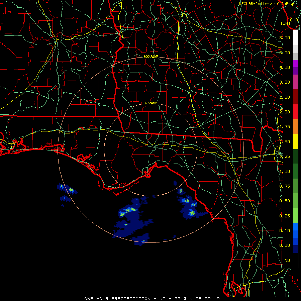This screenshot has width=301, height=301.
Task: Select the pink legend swatch
Action: pyautogui.click(x=295, y=82)
